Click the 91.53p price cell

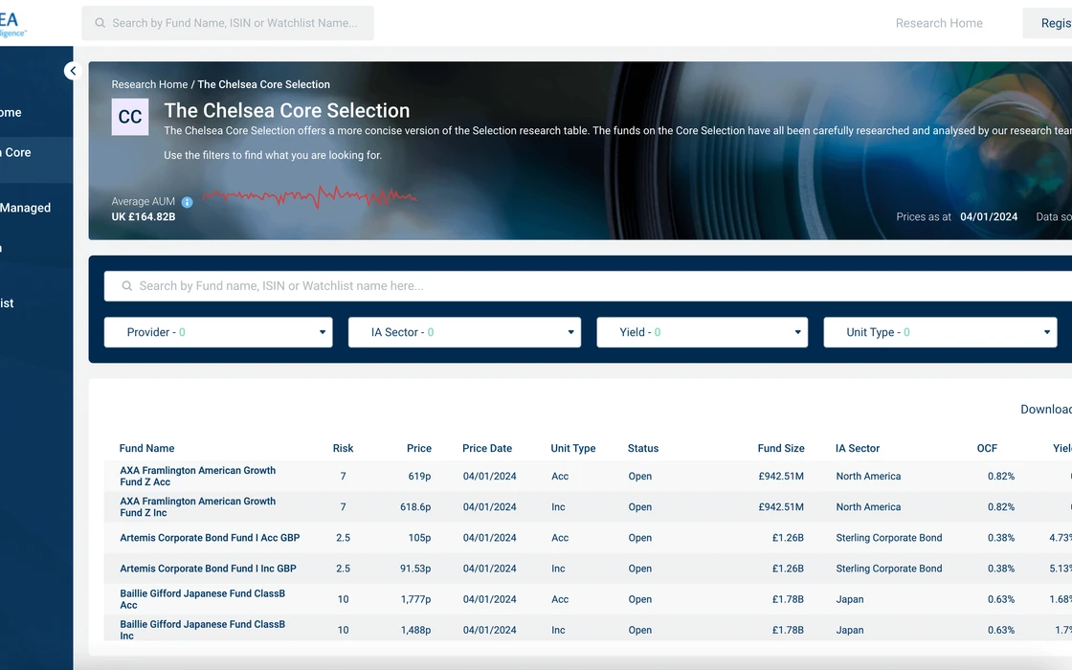pos(415,569)
